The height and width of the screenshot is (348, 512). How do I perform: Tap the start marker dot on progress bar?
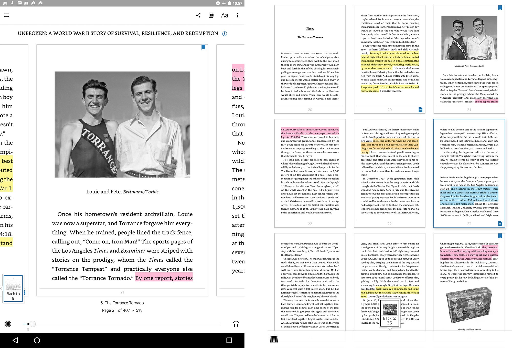(x=28, y=324)
